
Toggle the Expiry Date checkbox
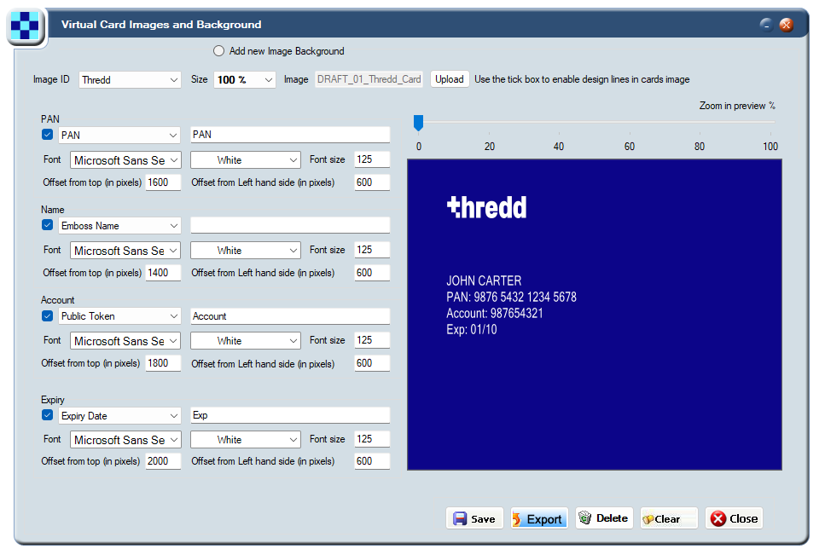click(x=48, y=414)
